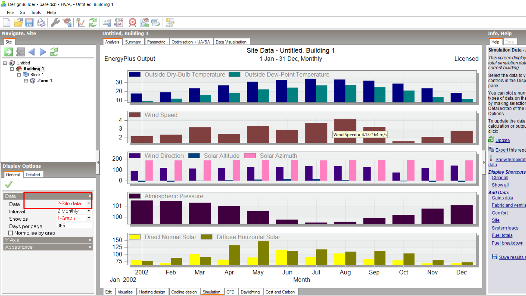Screen dimensions: 526x296
Task: Click the blue save icon beside Save results
Action: [x=495, y=257]
